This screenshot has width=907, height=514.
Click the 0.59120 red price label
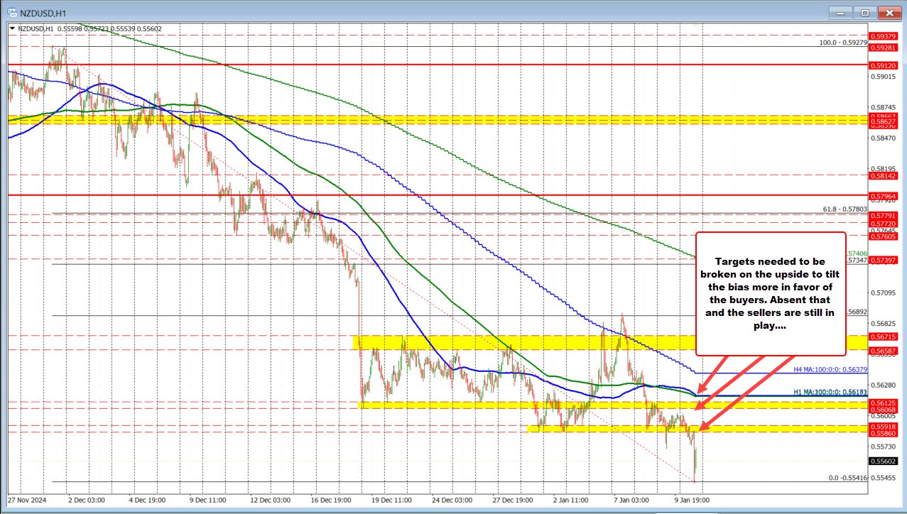(x=883, y=65)
